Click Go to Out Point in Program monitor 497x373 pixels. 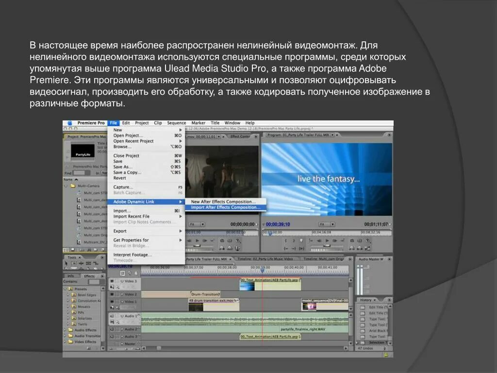tap(294, 248)
